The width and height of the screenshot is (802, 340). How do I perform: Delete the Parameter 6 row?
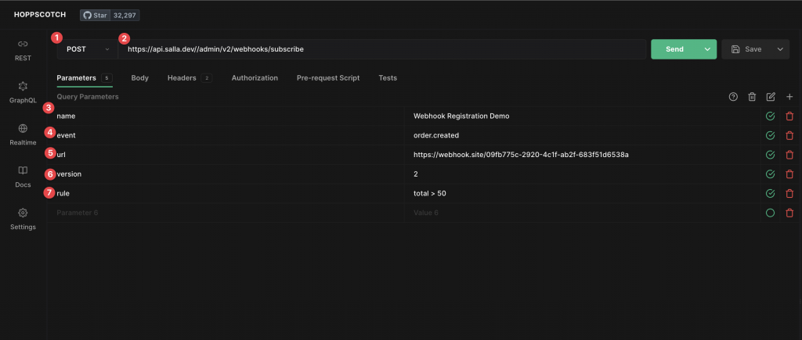click(x=789, y=213)
